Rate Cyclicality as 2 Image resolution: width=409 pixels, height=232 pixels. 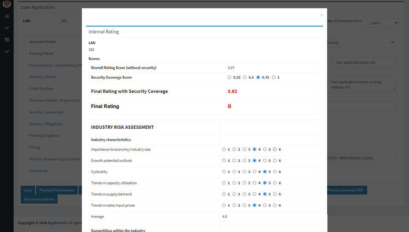coord(234,172)
